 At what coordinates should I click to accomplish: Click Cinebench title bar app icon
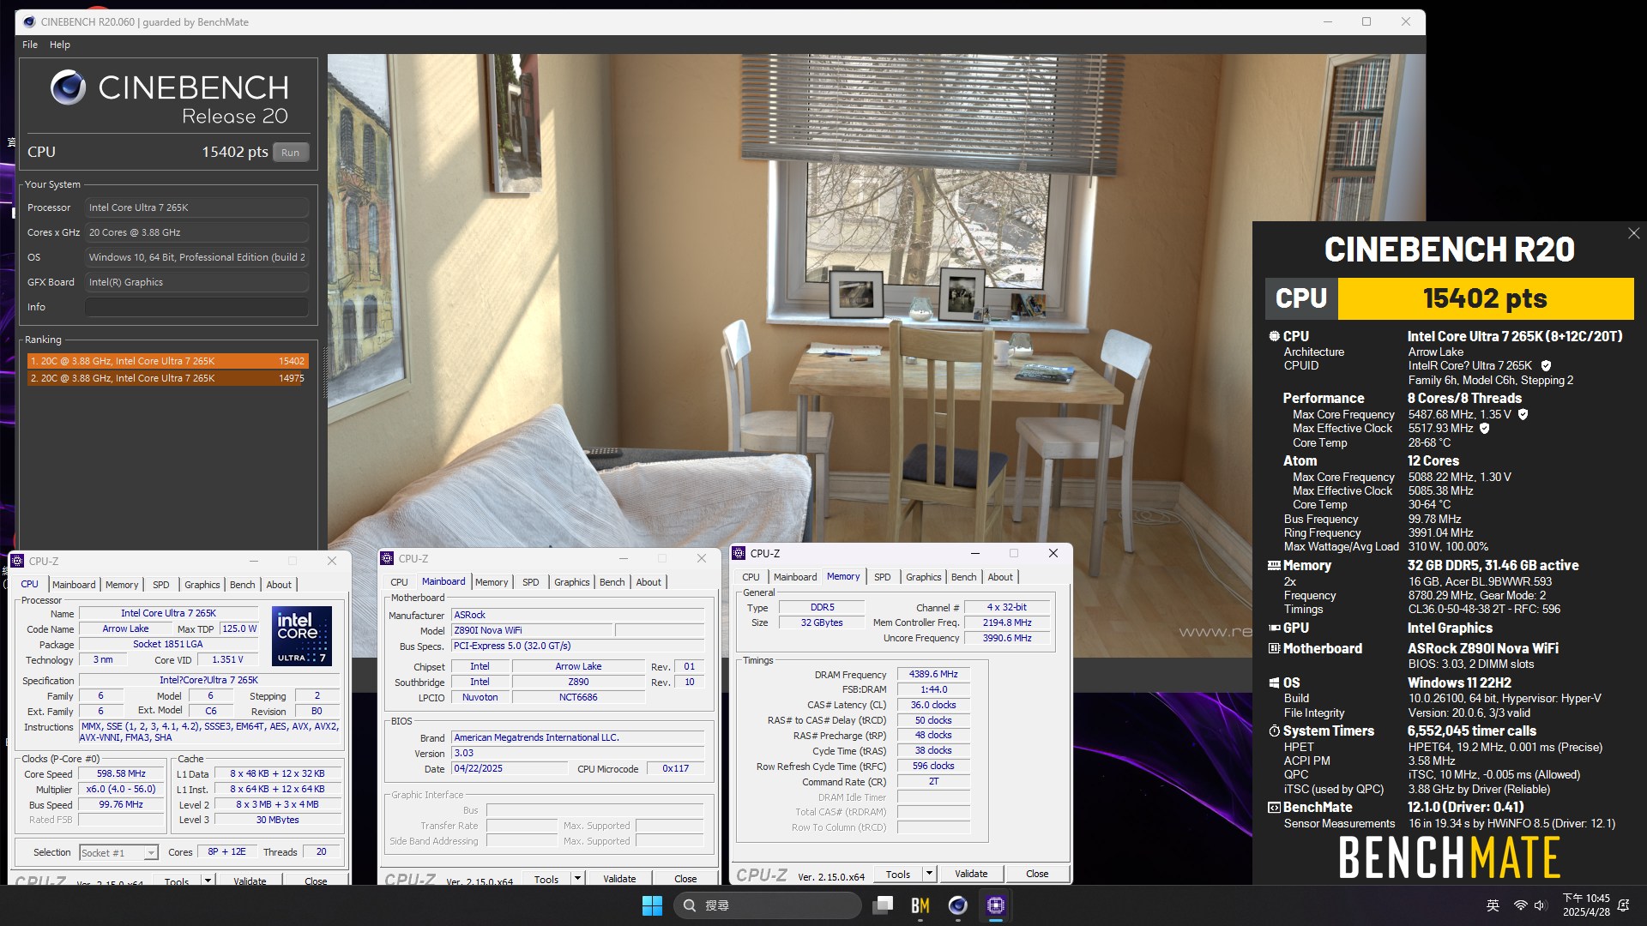(28, 22)
